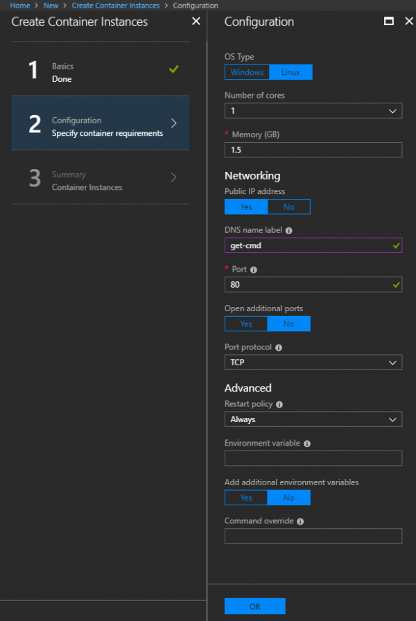416x621 pixels.
Task: Close the Configuration blade
Action: pyautogui.click(x=409, y=21)
